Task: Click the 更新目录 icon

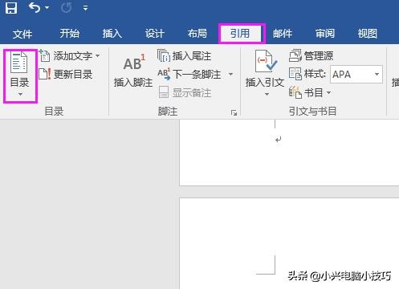Action: (45, 74)
